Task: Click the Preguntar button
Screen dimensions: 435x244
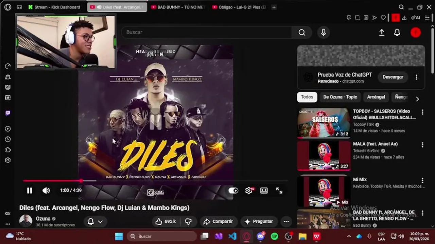Action: click(259, 222)
